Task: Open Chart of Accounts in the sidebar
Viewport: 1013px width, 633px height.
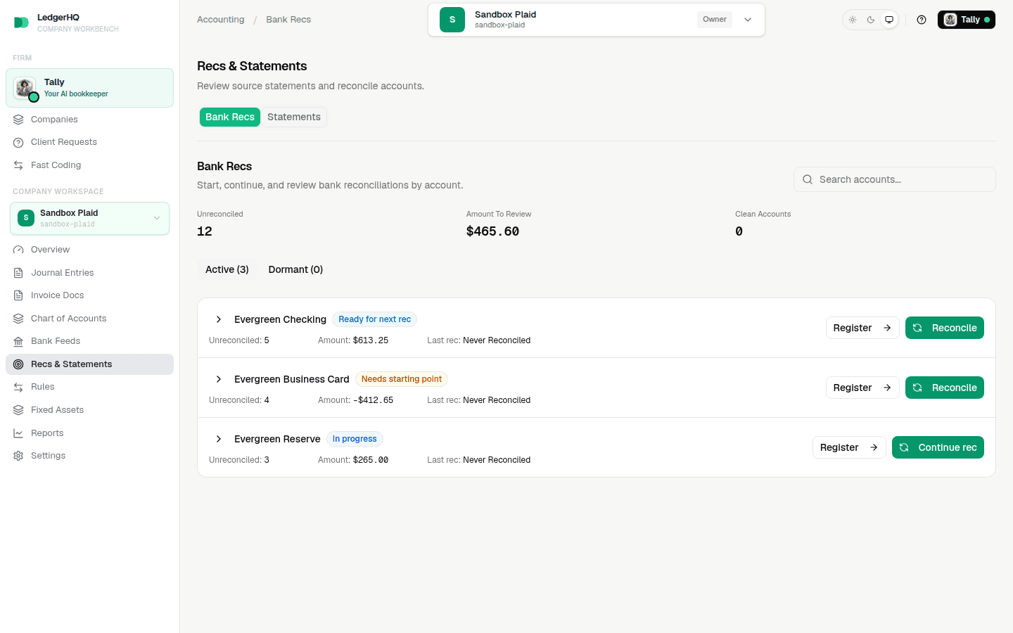Action: click(x=89, y=319)
